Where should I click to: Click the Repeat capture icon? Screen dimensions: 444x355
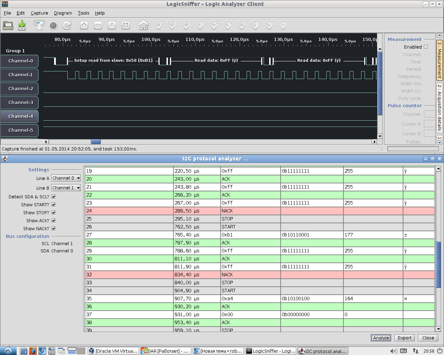pos(67,25)
